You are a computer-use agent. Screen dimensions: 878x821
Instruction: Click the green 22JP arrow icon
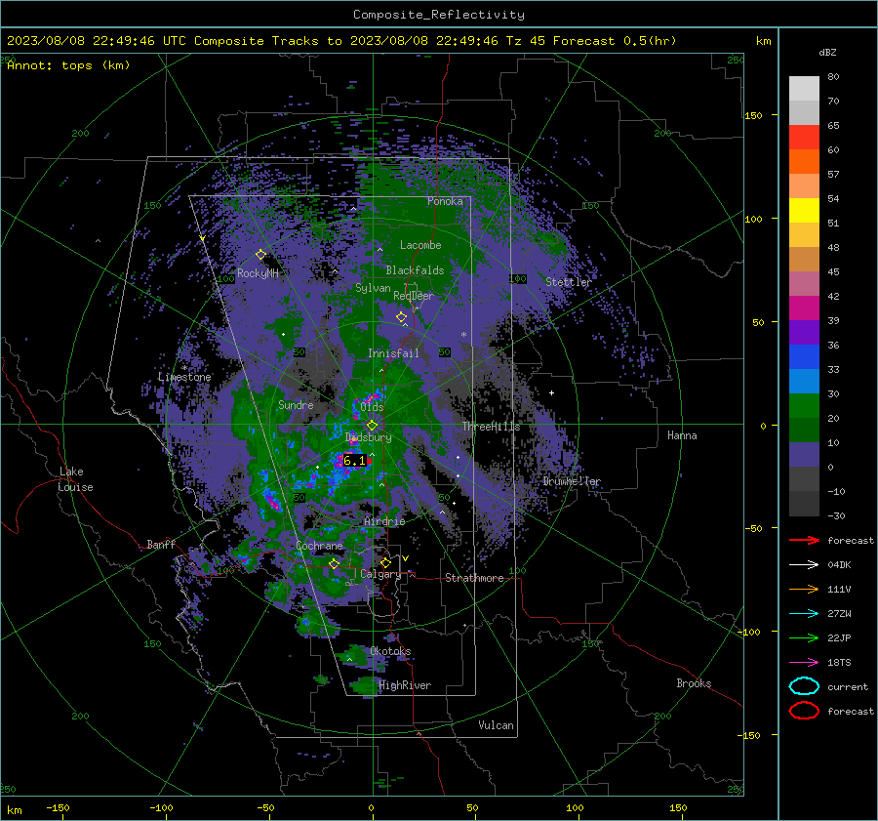[804, 637]
